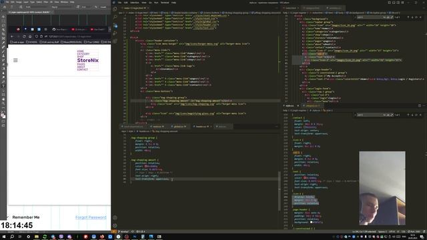This screenshot has width=427, height=240.
Task: Click ABOUT link on StoreNix page
Action: coord(81,67)
